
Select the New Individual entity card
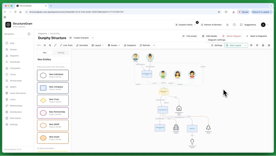coord(53,75)
